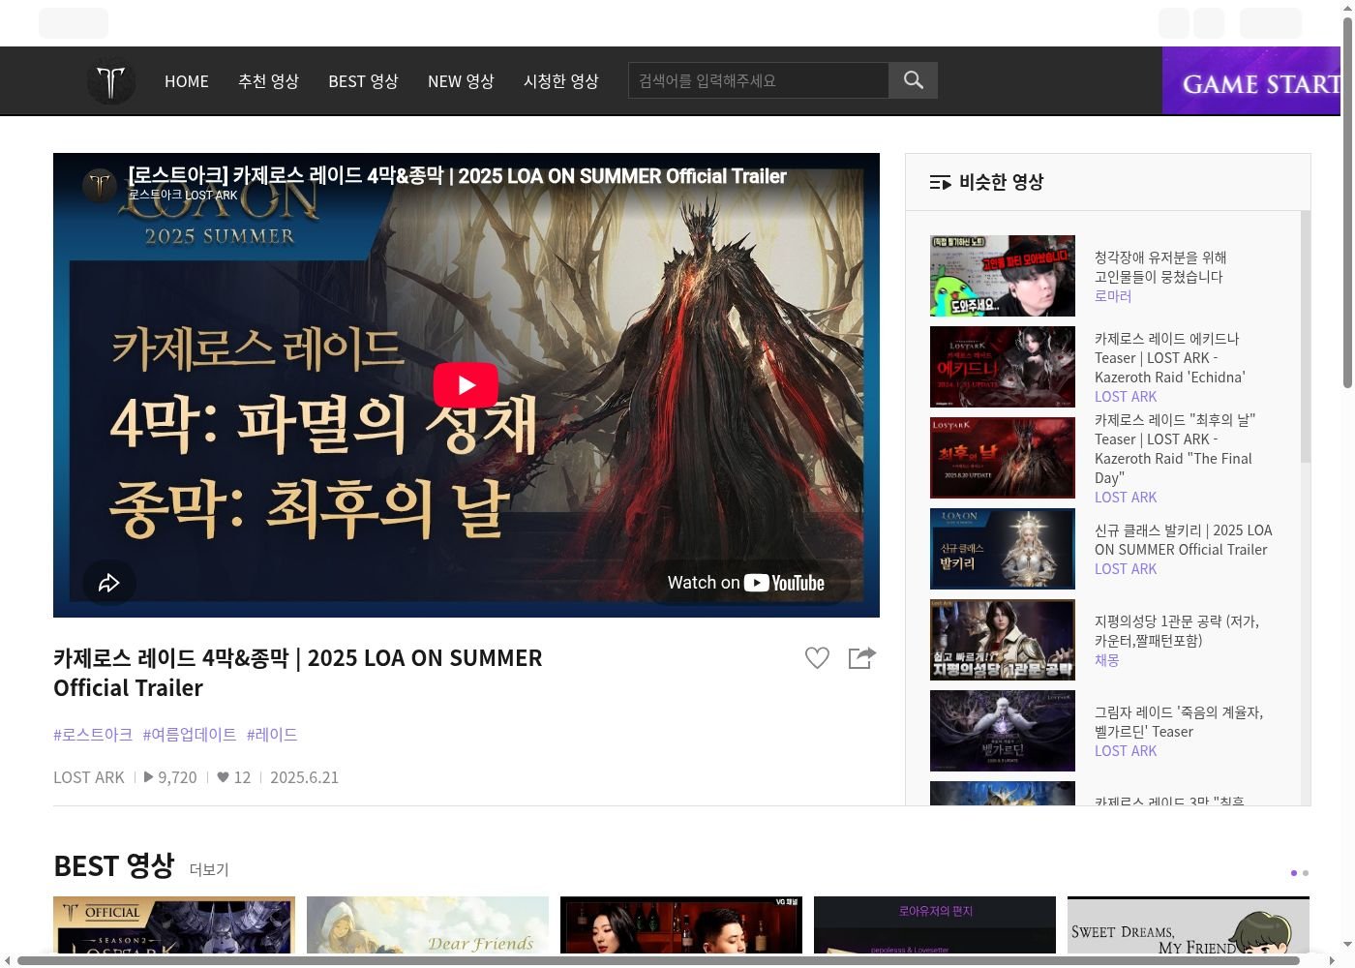
Task: Click LOST ARK channel under 에키드나 Teaser
Action: (x=1126, y=397)
